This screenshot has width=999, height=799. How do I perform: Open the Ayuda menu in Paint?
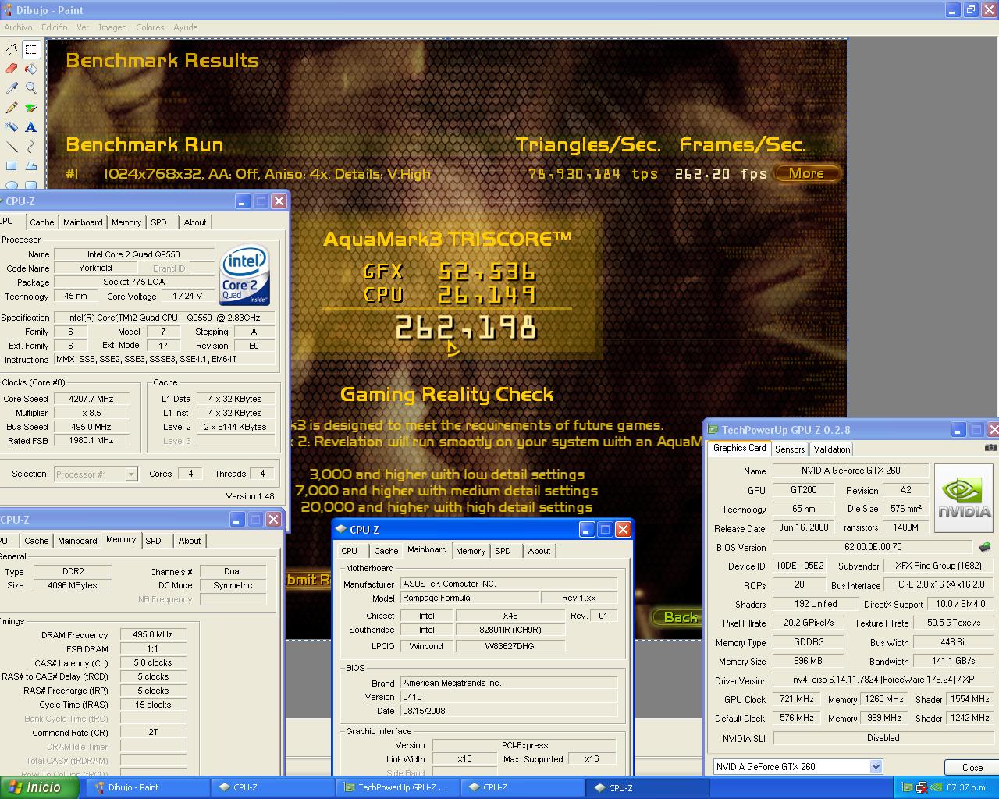(x=186, y=27)
